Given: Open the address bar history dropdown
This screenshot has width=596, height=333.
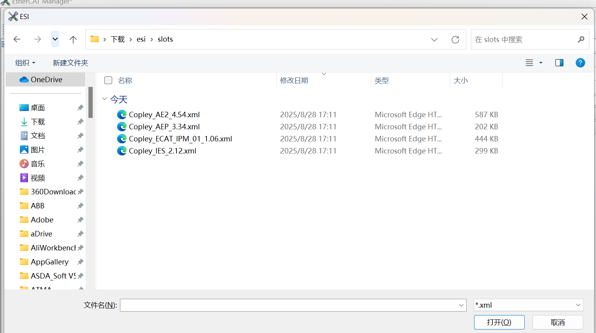Looking at the screenshot, I should point(434,40).
